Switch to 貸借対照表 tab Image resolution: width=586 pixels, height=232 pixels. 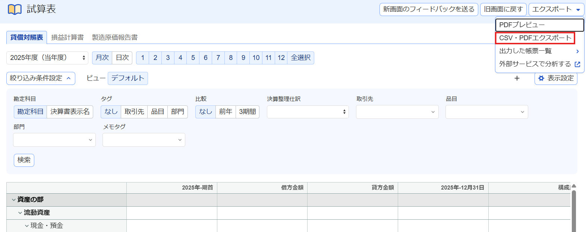[x=26, y=37]
